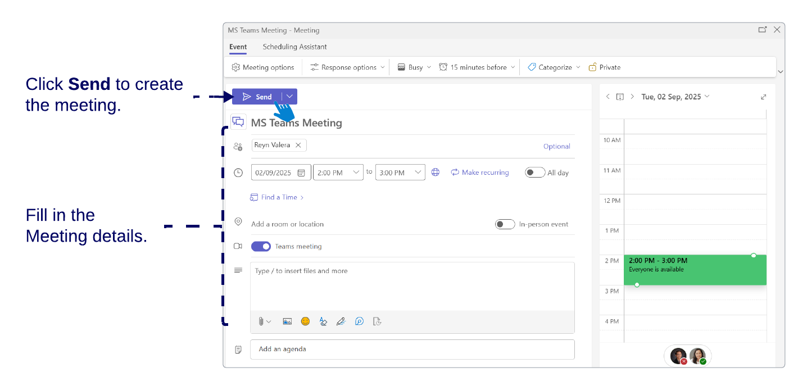Open the Loop component icon in the toolbar
Viewport: 807px width, 390px height.
pyautogui.click(x=359, y=321)
